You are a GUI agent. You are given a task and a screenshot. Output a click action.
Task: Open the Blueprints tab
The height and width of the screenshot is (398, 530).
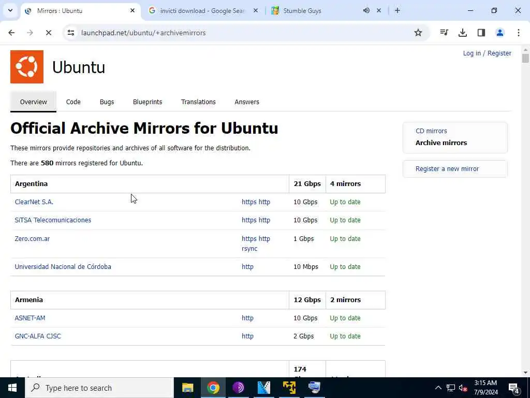148,102
